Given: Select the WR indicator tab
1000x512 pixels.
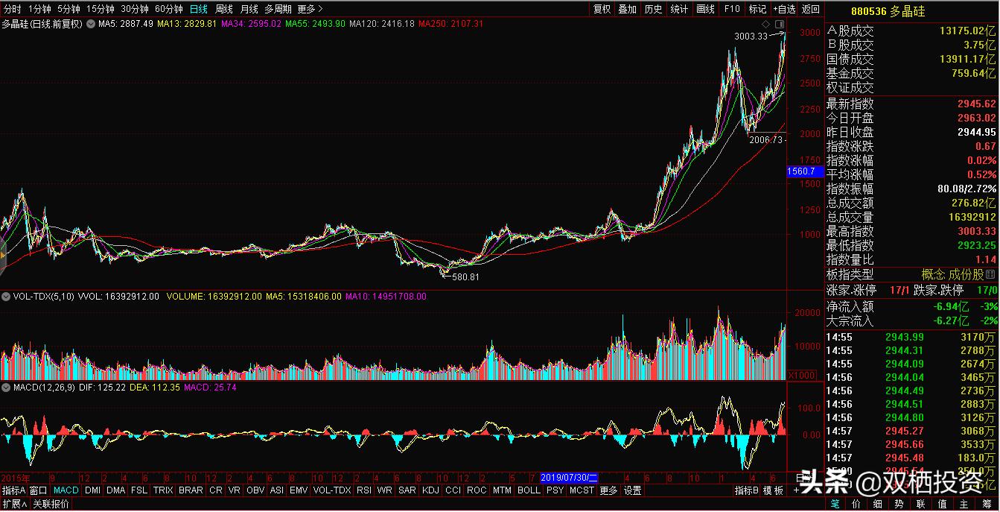Looking at the screenshot, I should [385, 490].
